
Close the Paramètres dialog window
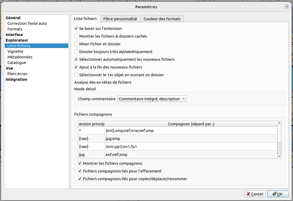click(x=287, y=7)
